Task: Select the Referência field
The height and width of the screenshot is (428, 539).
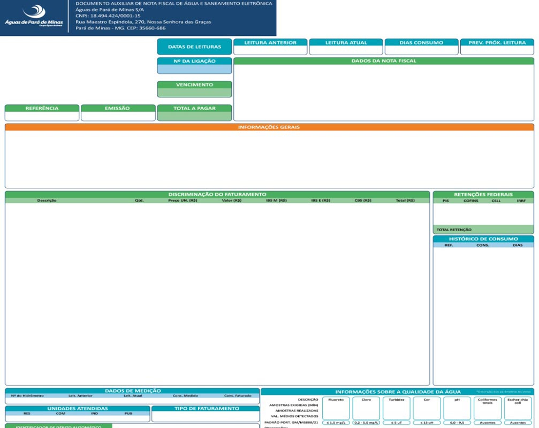Action: [x=42, y=116]
